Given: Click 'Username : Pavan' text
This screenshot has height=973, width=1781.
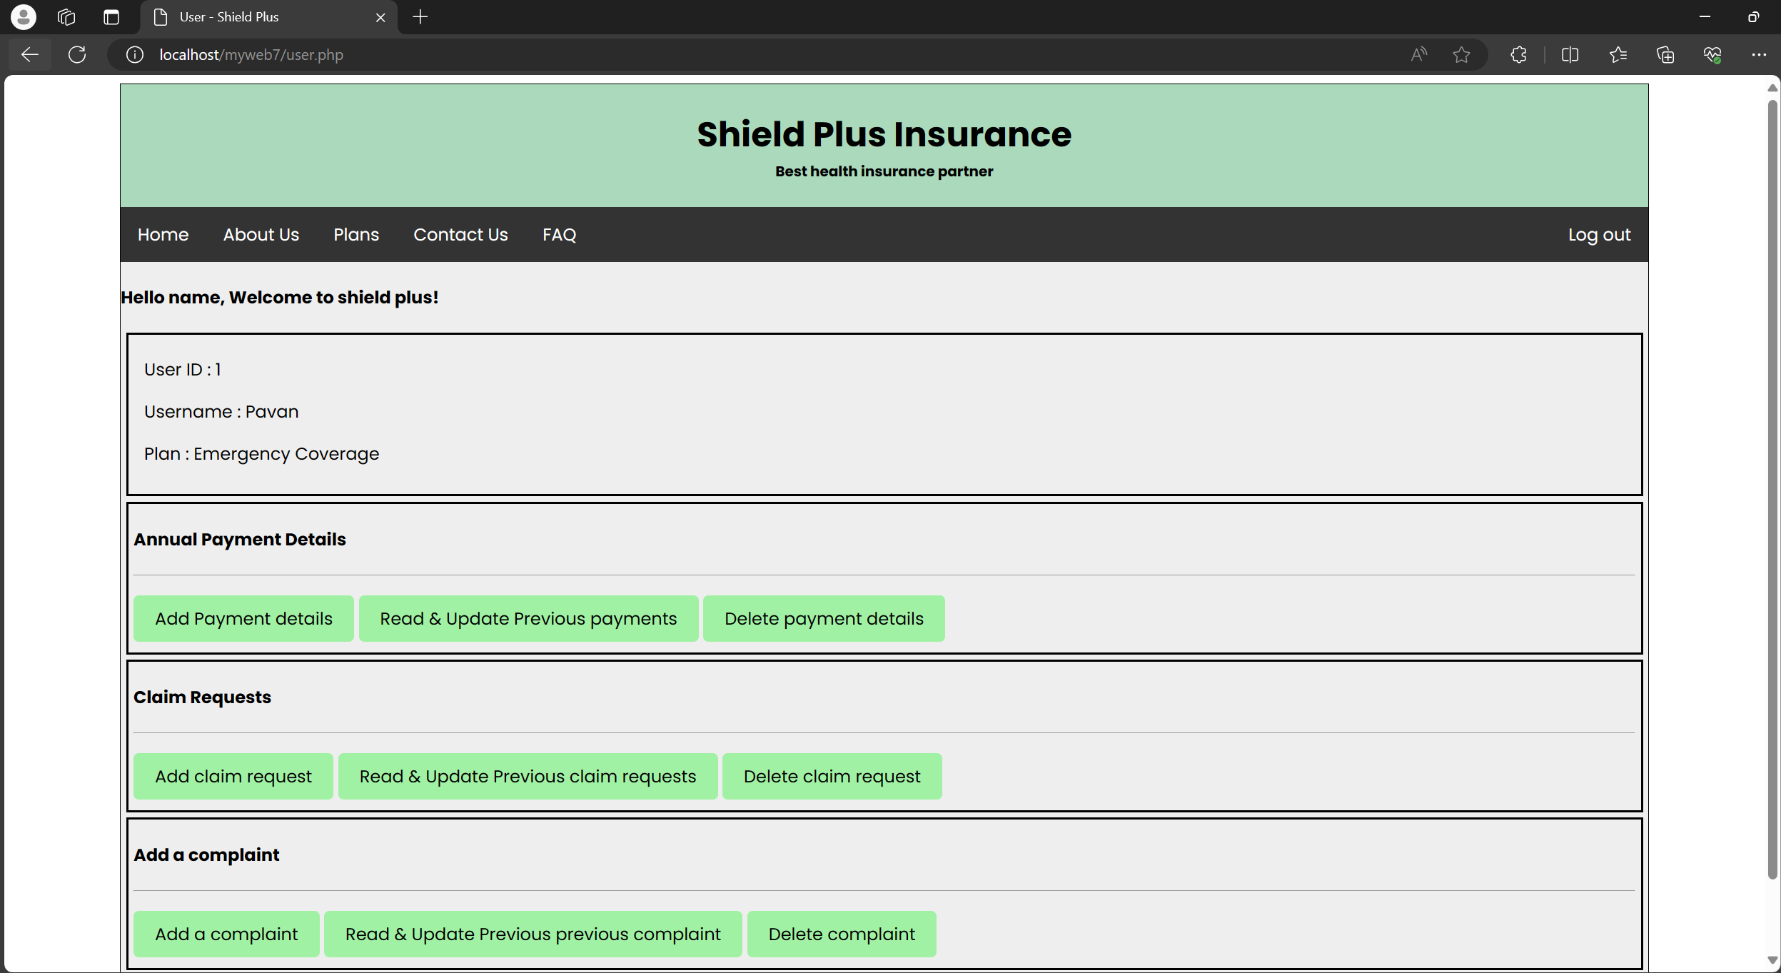Looking at the screenshot, I should 221,412.
